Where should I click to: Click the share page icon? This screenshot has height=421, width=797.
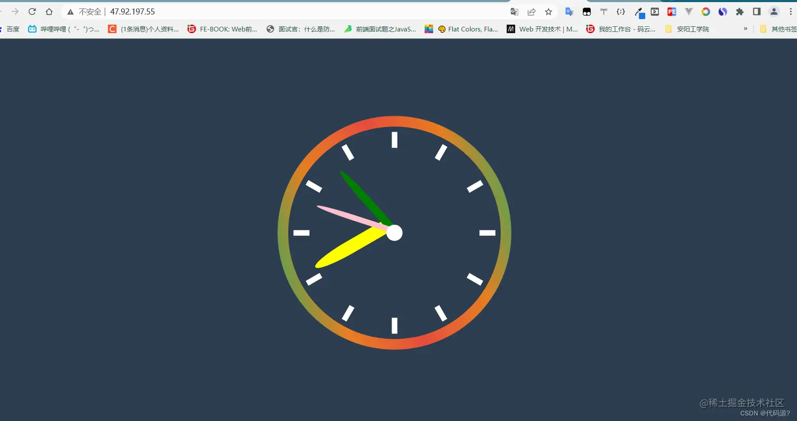pos(531,12)
